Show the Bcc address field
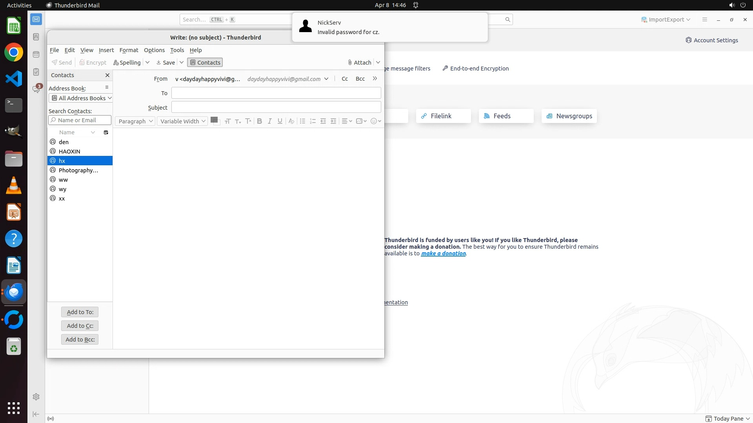 click(360, 79)
